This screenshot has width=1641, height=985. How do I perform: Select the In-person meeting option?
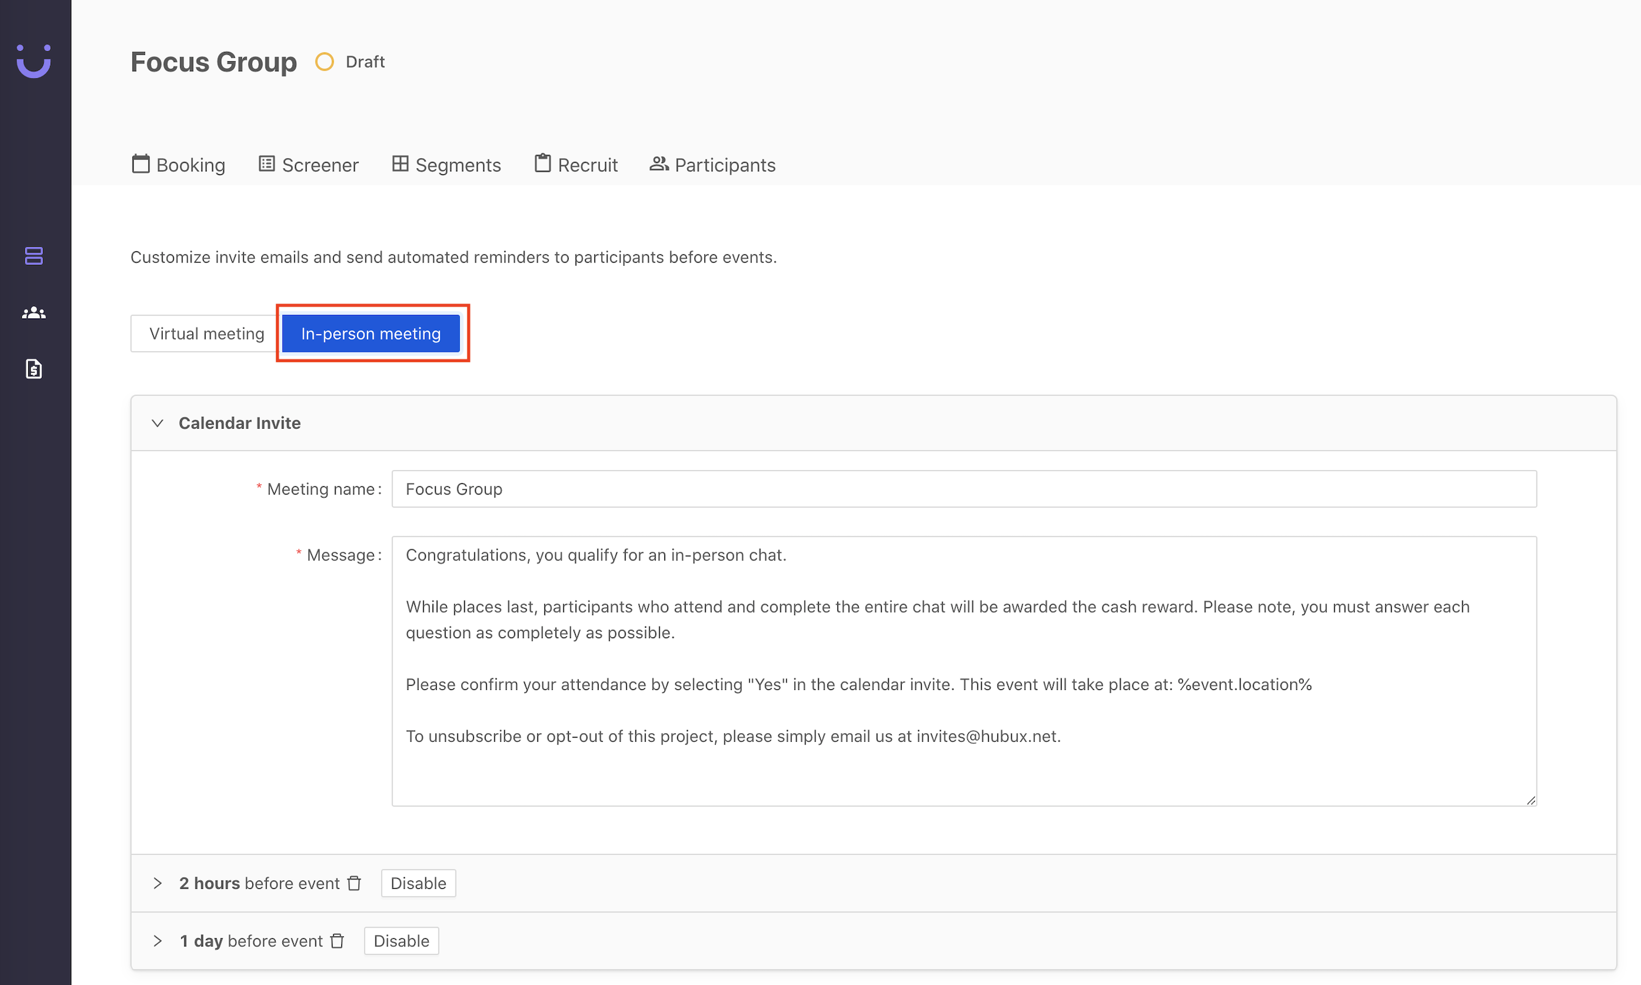pos(371,333)
